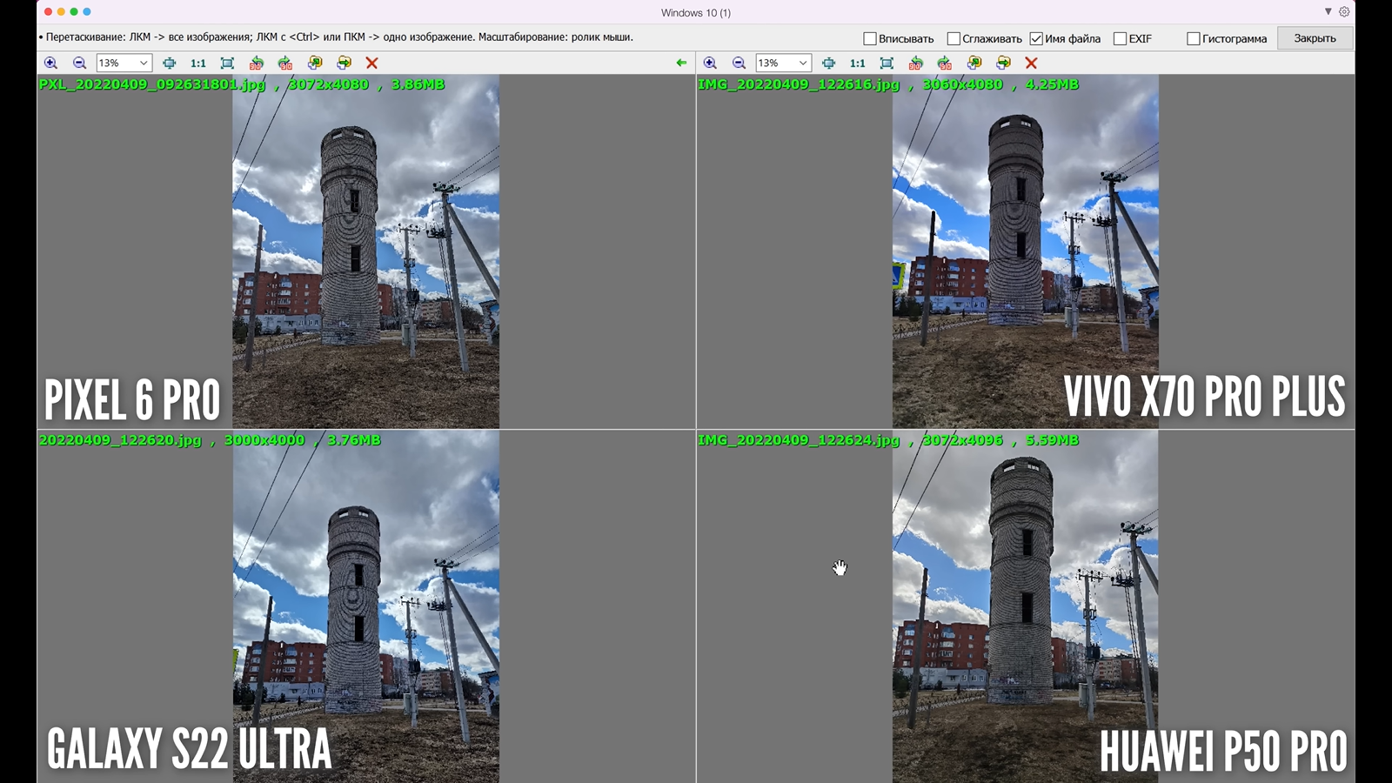This screenshot has width=1392, height=783.
Task: Enable the EXIF checkbox
Action: pyautogui.click(x=1121, y=38)
